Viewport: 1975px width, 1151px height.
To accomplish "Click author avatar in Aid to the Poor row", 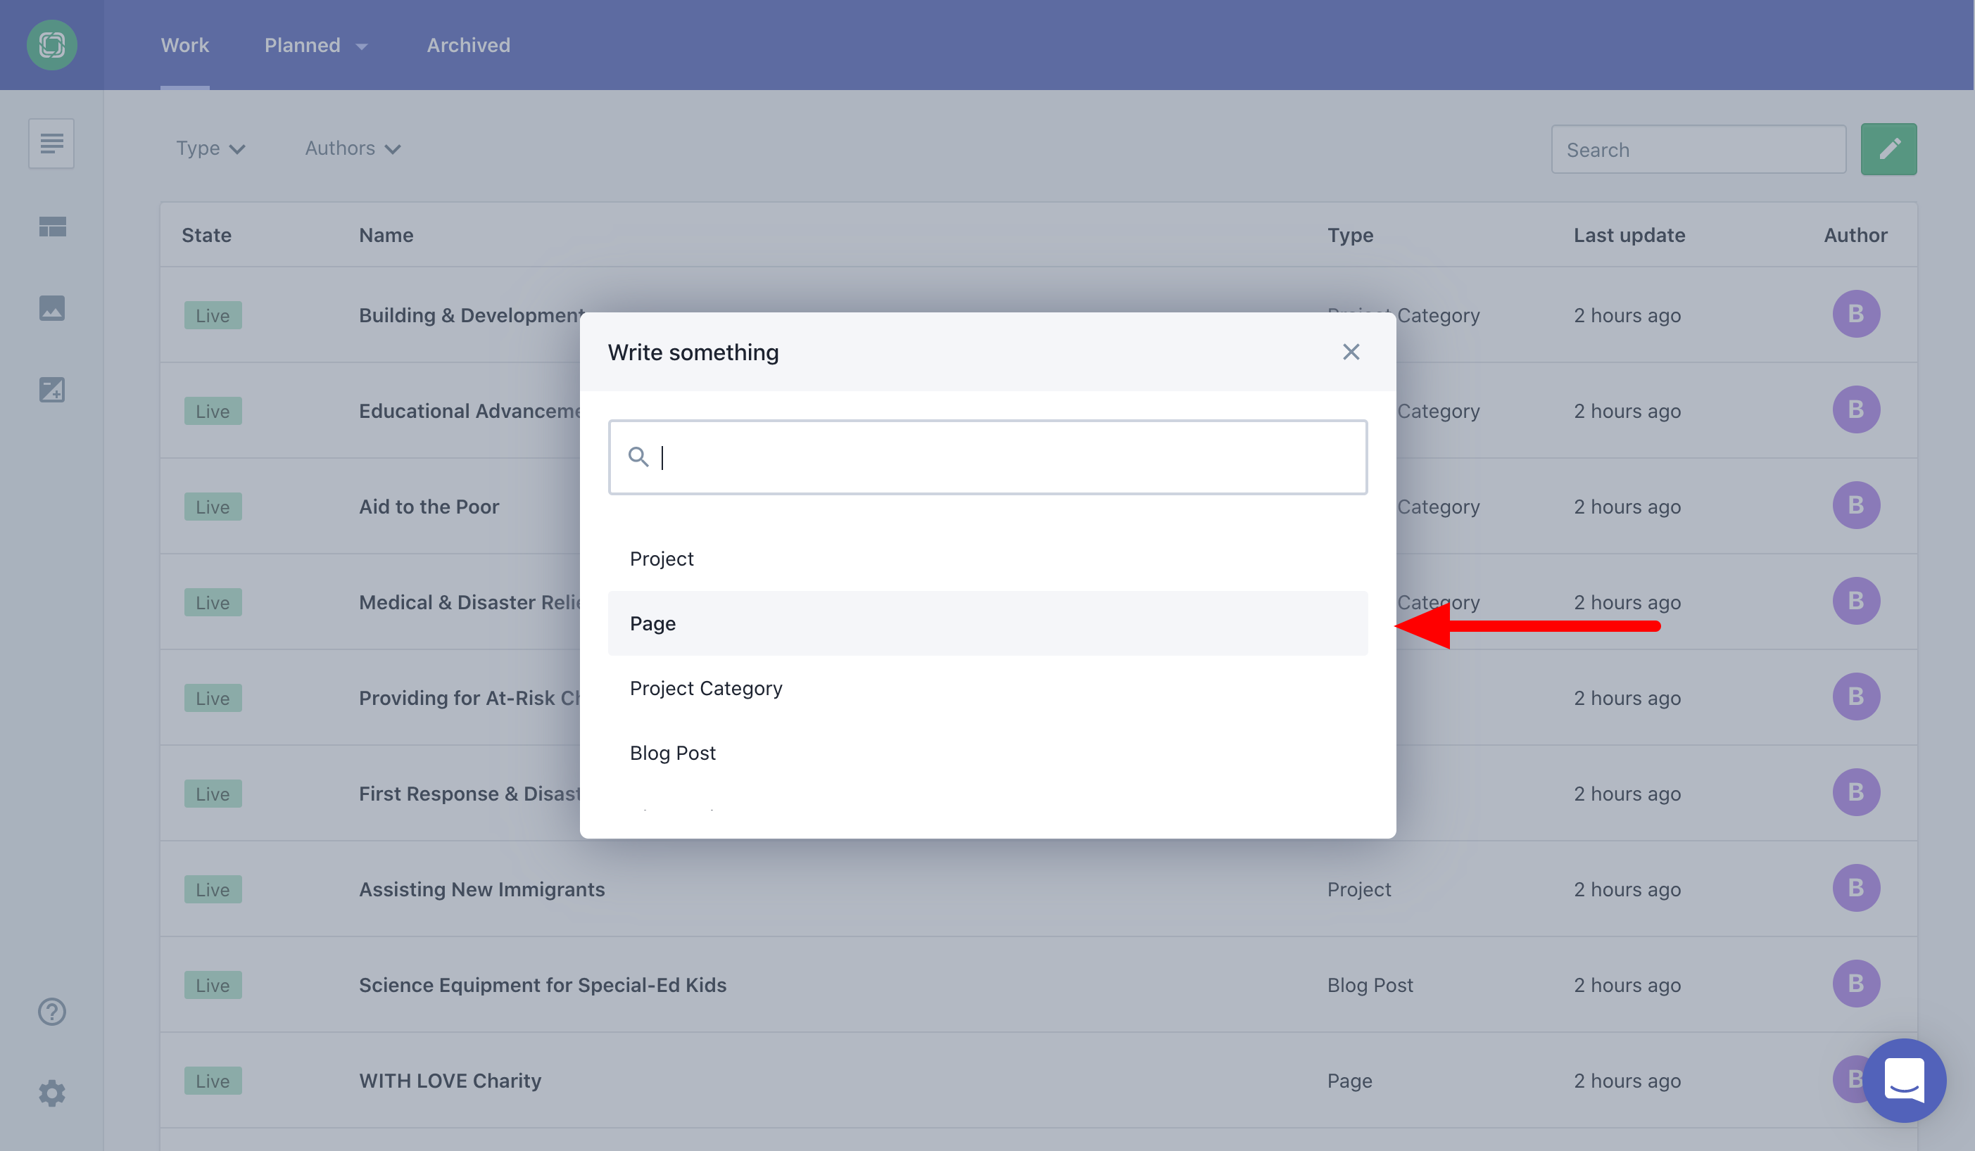I will (x=1856, y=505).
